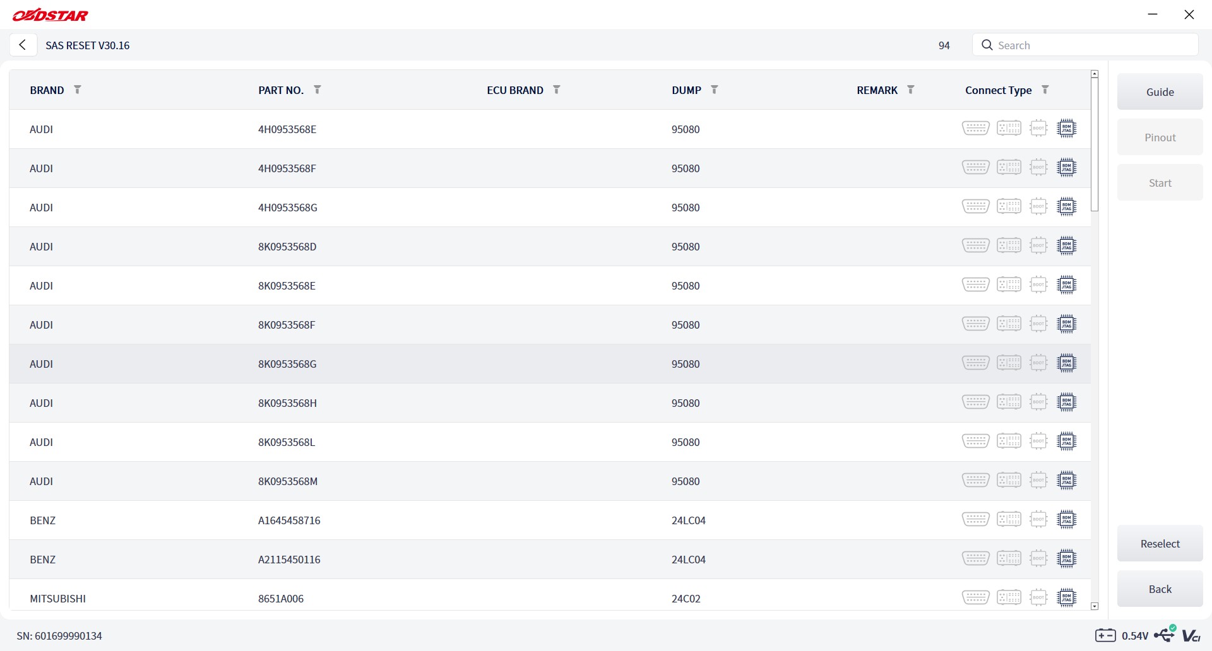Click the table scrollbar down arrow
1212x651 pixels.
click(1095, 606)
